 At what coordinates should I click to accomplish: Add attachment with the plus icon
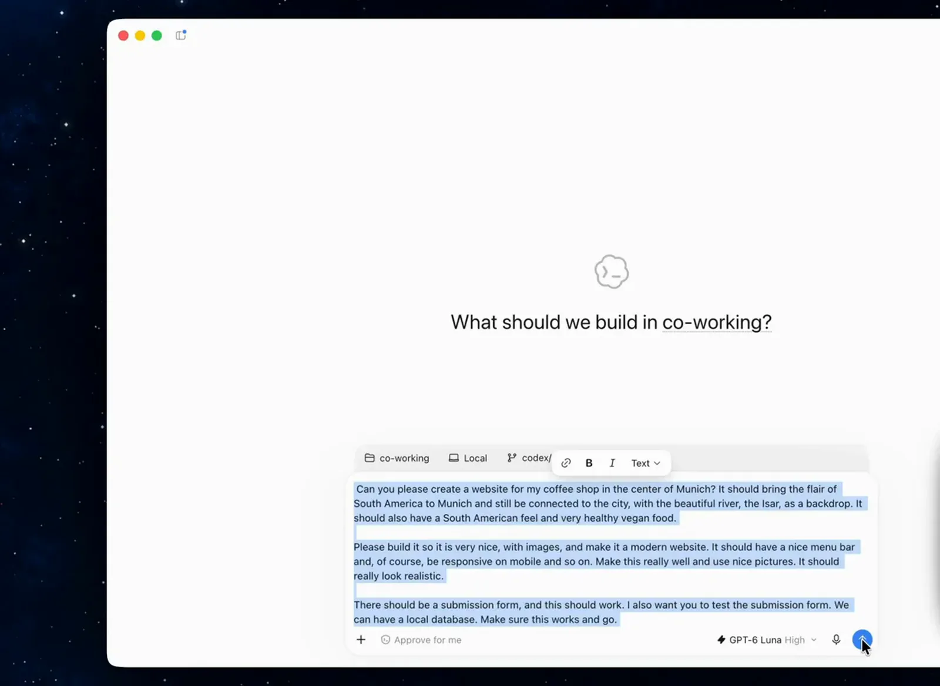361,640
